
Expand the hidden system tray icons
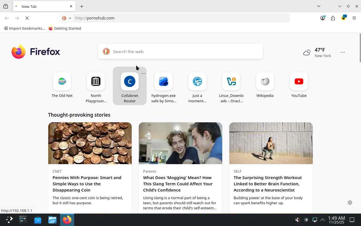pyautogui.click(x=323, y=220)
